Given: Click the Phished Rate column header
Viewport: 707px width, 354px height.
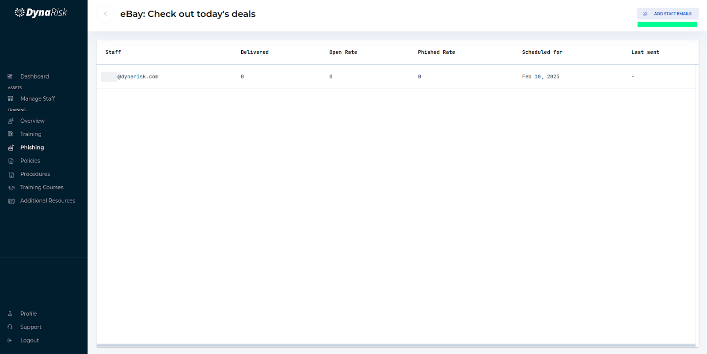Looking at the screenshot, I should coord(437,52).
